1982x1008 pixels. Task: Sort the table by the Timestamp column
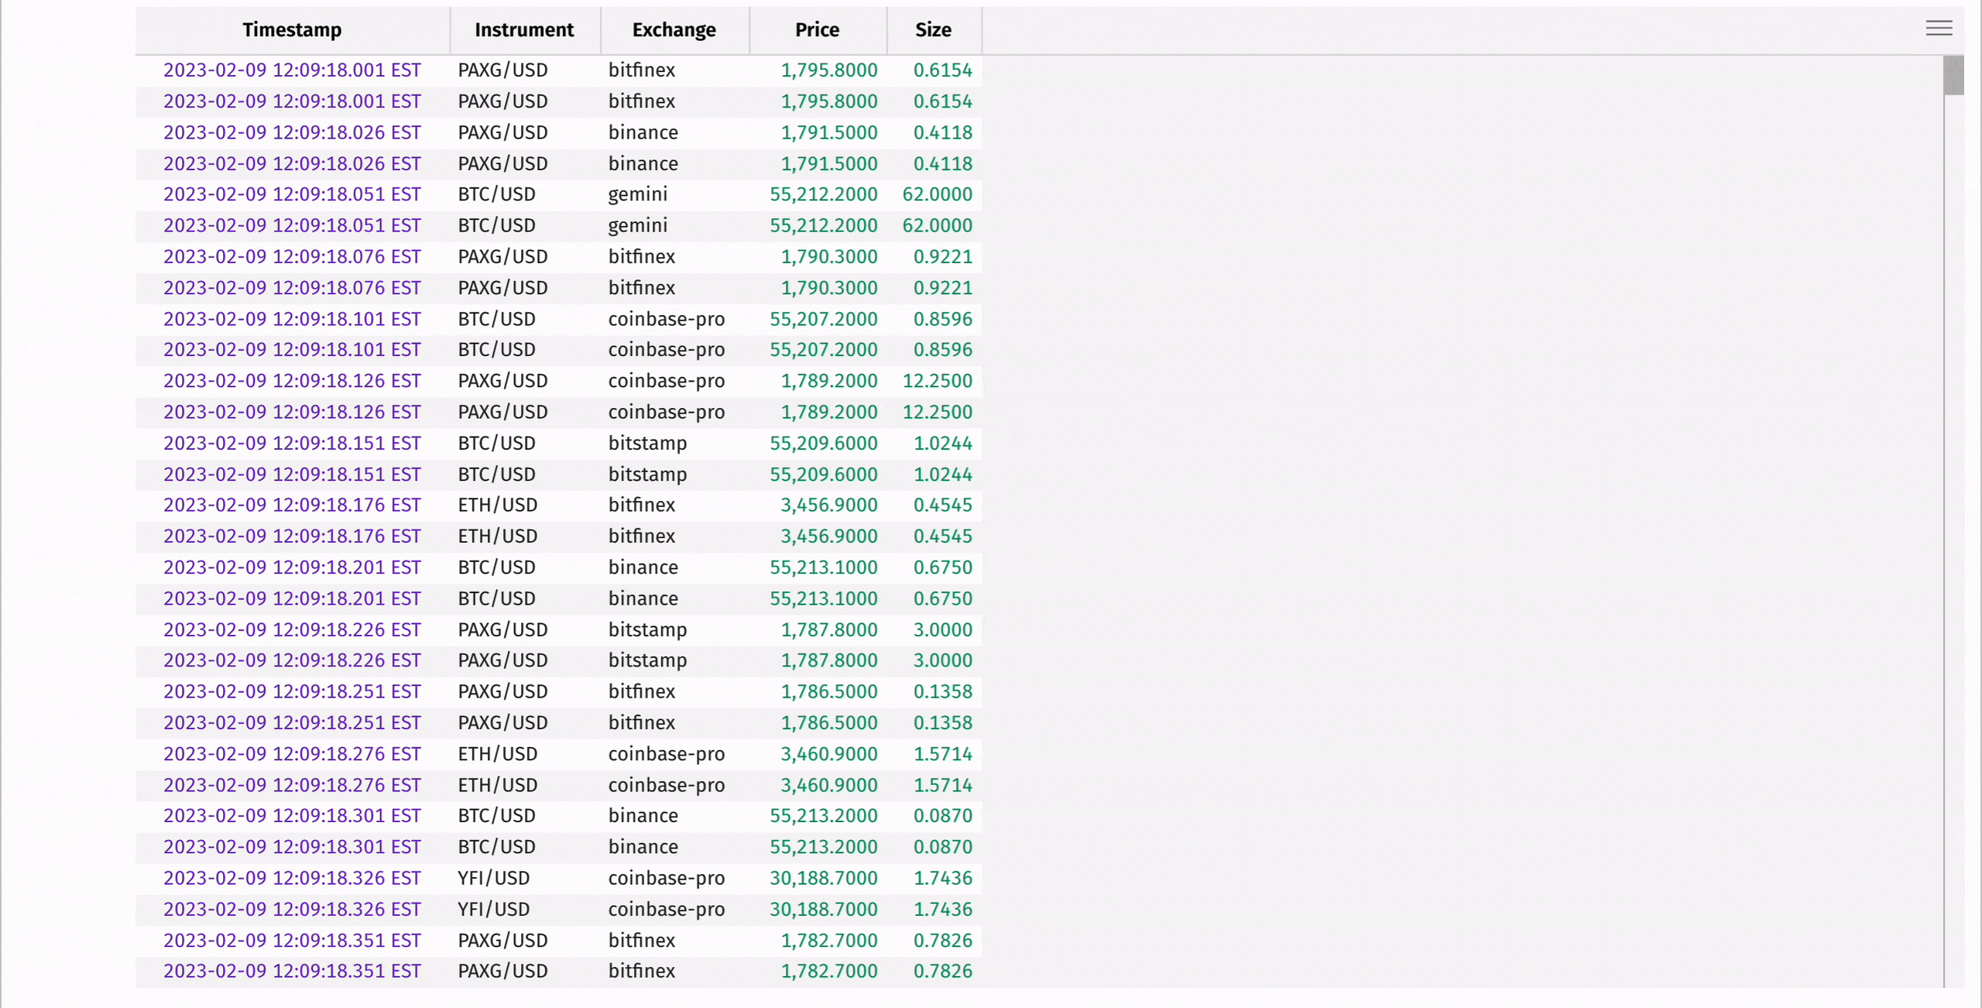pos(292,30)
